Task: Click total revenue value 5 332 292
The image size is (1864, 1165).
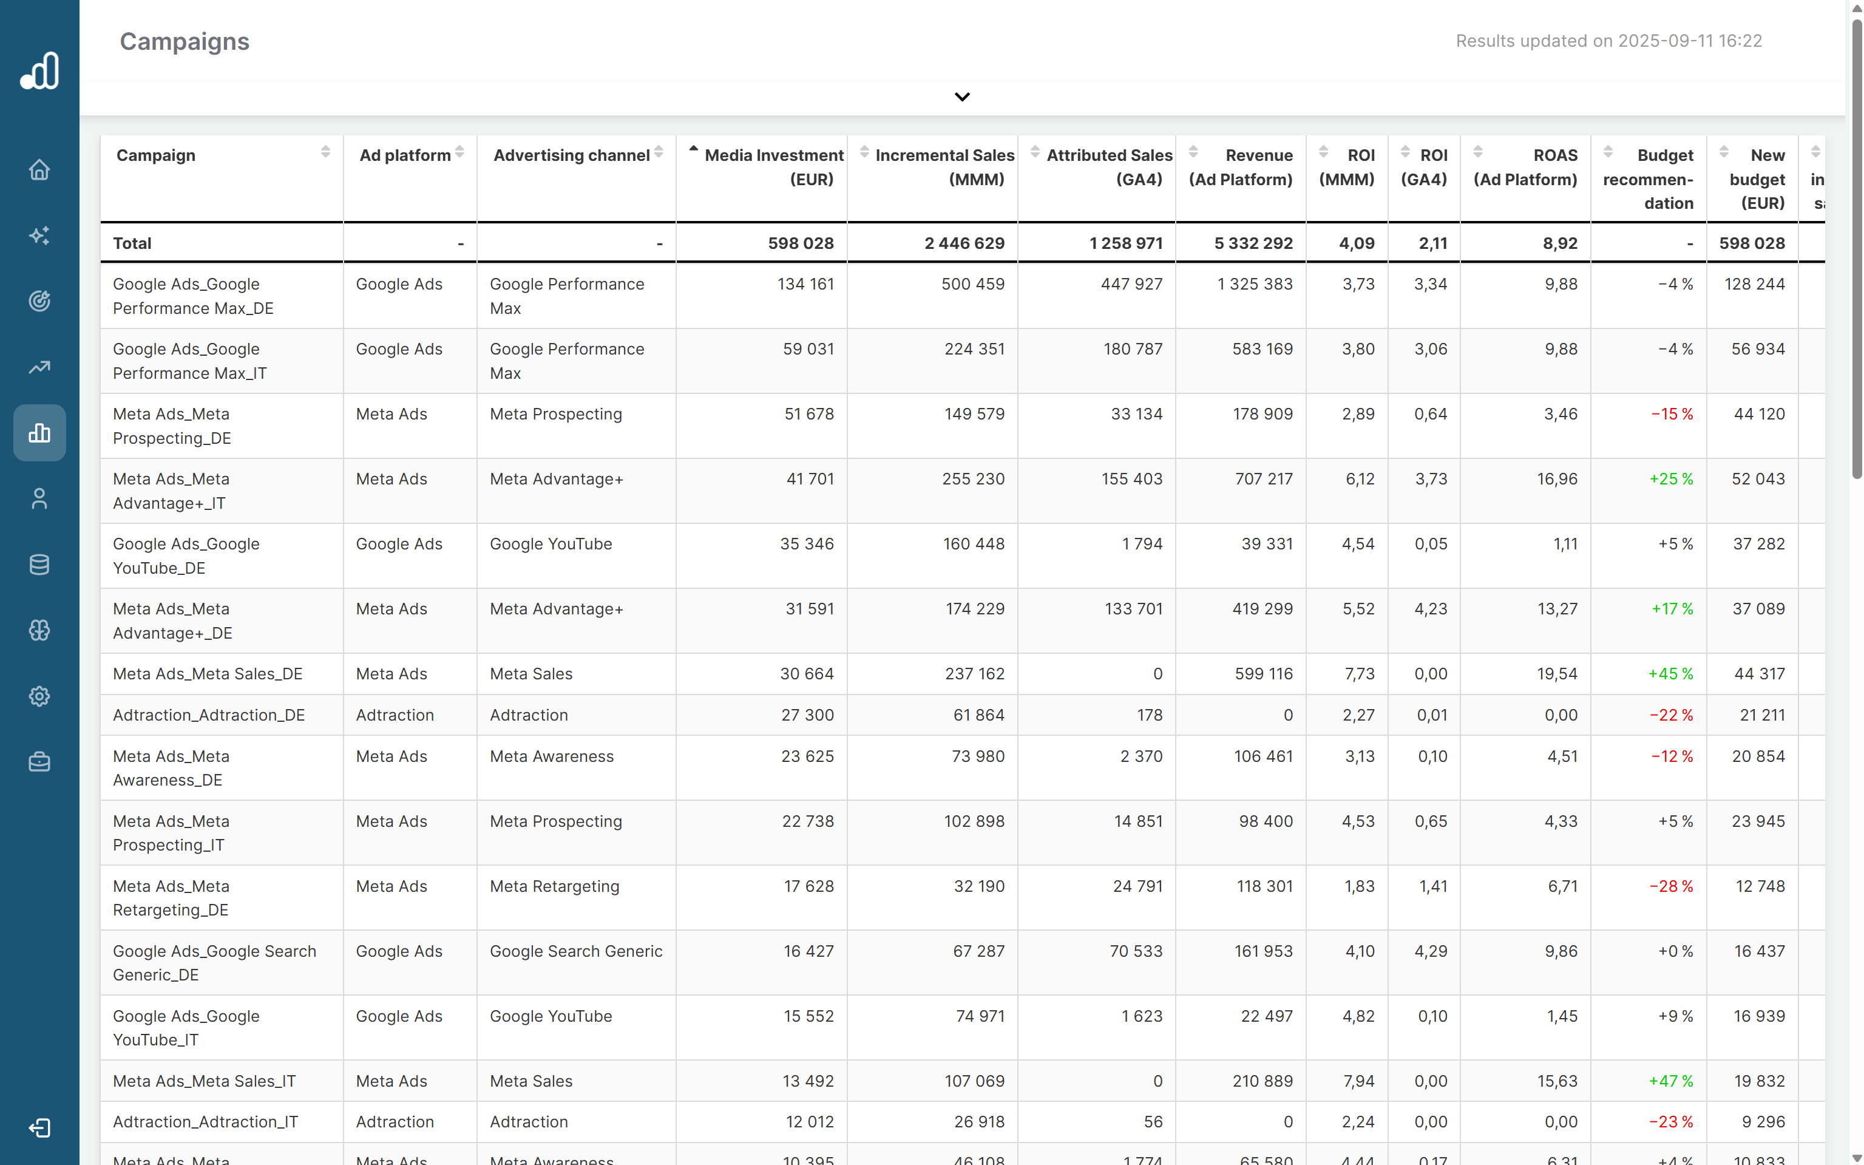Action: [x=1253, y=243]
